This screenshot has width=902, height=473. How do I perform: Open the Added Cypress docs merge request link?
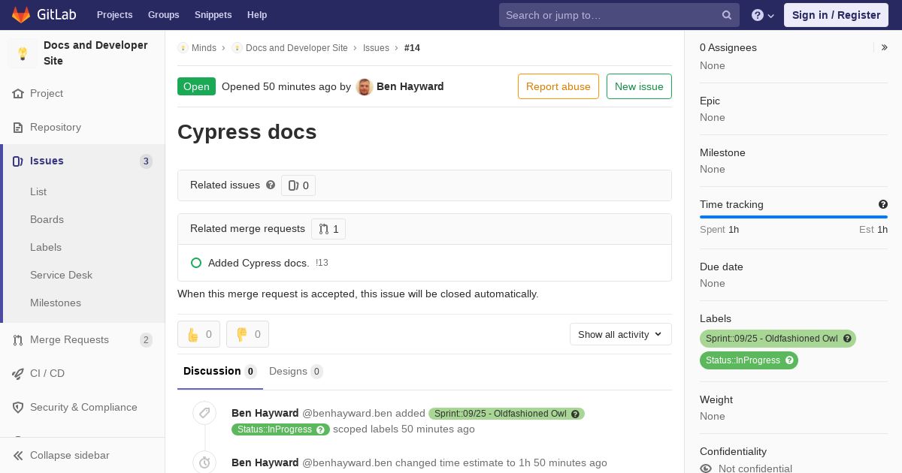tap(259, 263)
